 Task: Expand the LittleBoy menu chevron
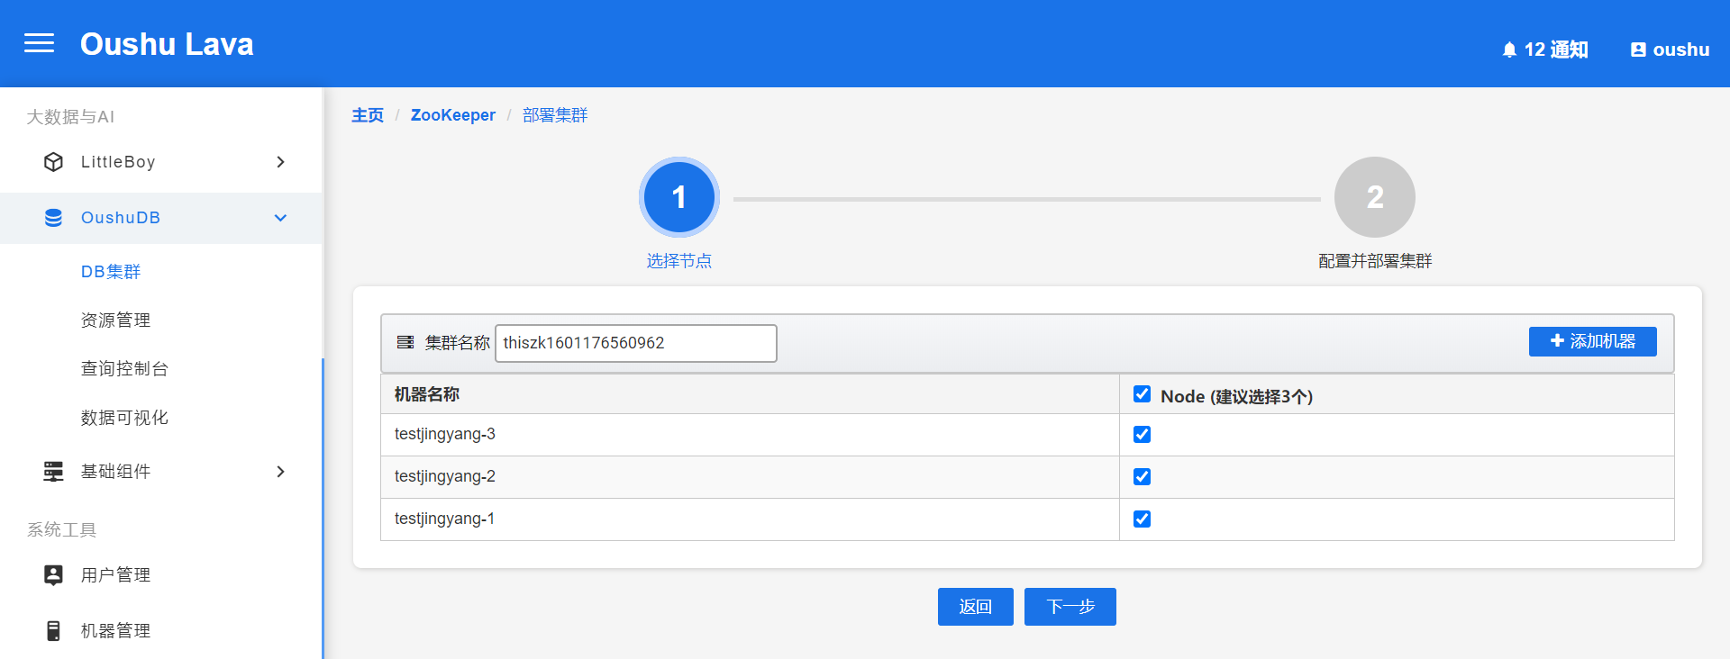tap(280, 162)
